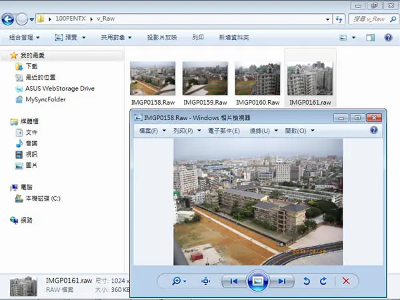Open the zoom magnifier control
This screenshot has height=300, width=400.
179,281
